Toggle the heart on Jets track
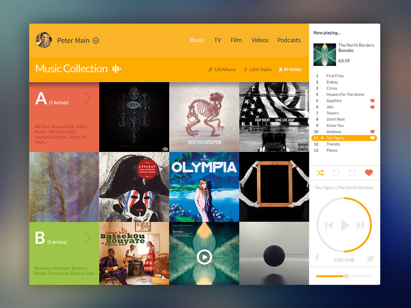The image size is (411, 308). pos(373,107)
